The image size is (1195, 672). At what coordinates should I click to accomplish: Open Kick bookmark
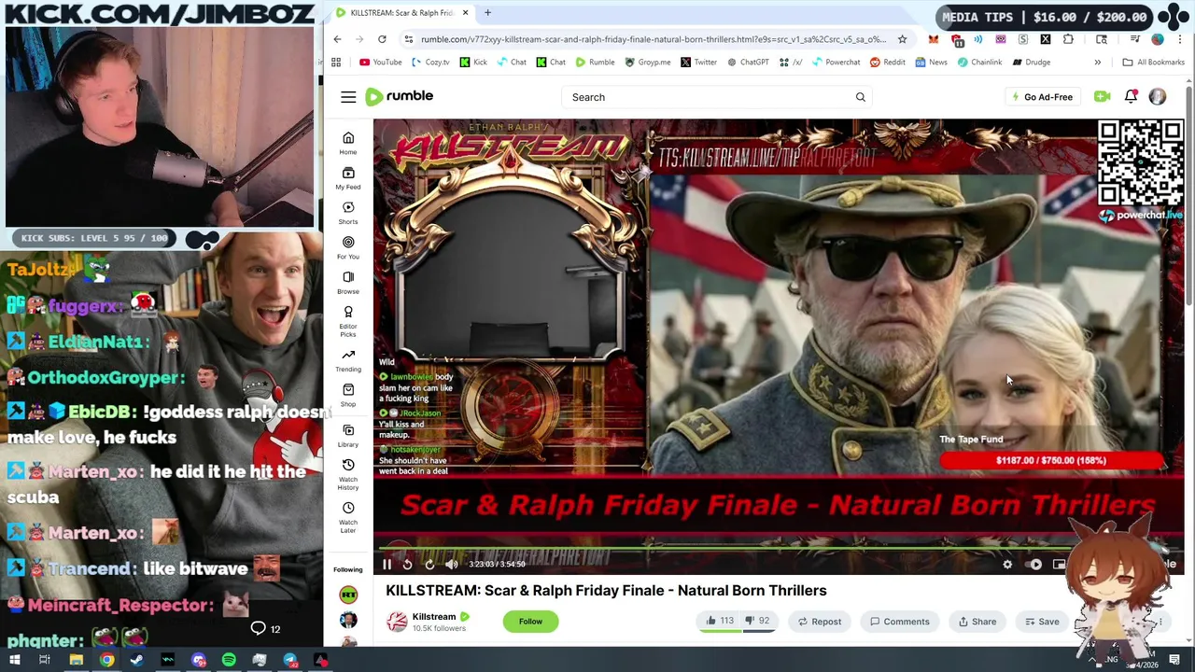[x=472, y=63]
